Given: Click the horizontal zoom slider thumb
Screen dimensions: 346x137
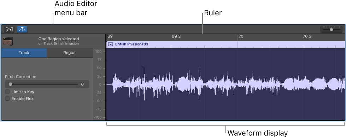Looking at the screenshot, I should point(331,29).
